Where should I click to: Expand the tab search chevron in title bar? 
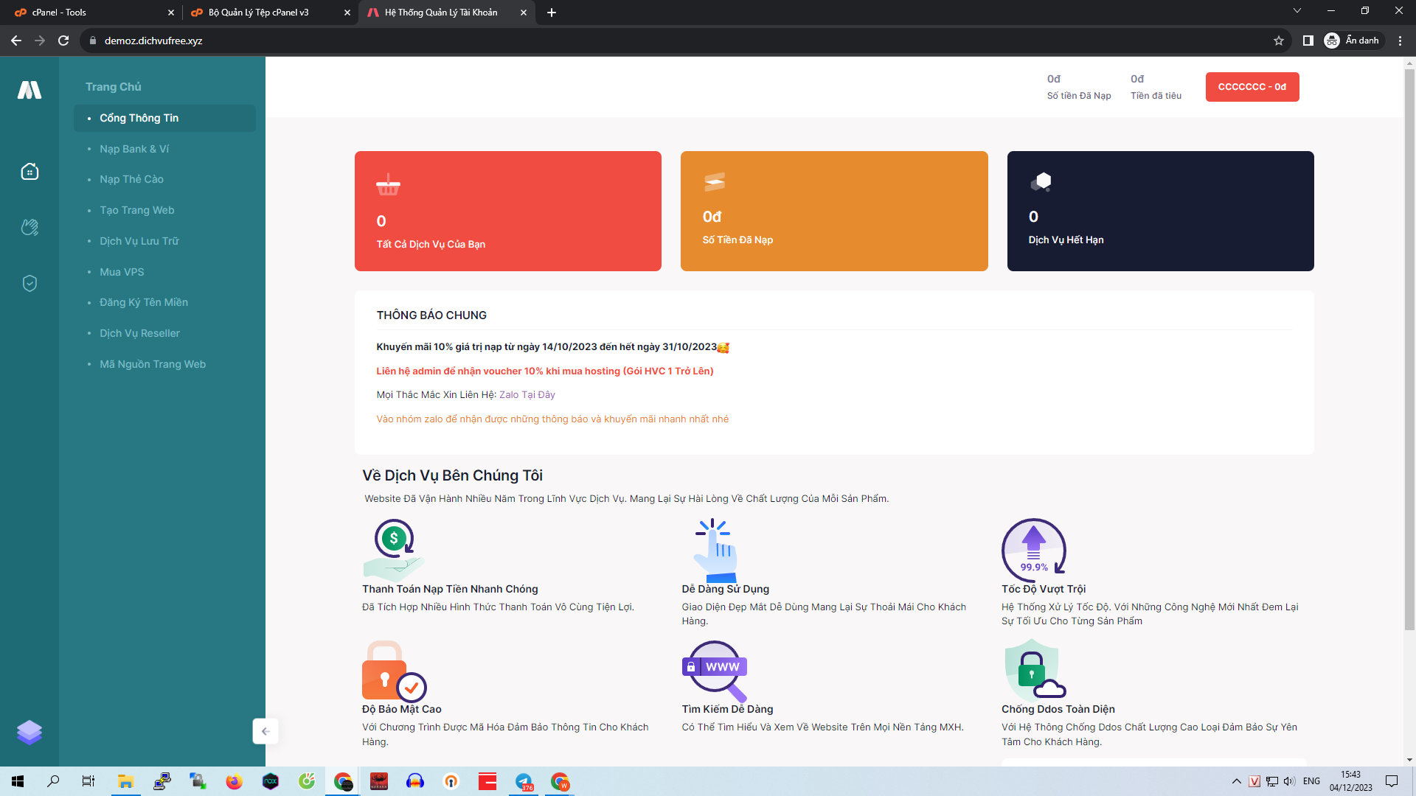coord(1299,11)
